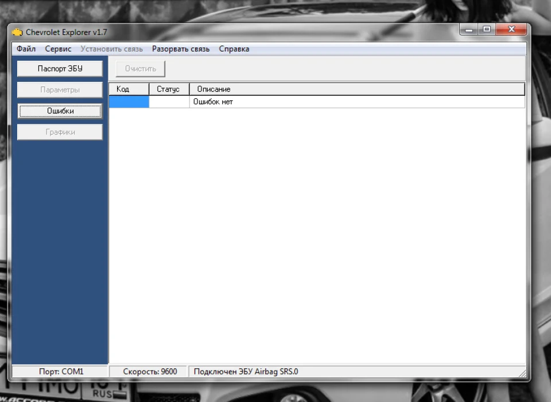Click the Параметры button
The width and height of the screenshot is (551, 402).
coord(60,90)
